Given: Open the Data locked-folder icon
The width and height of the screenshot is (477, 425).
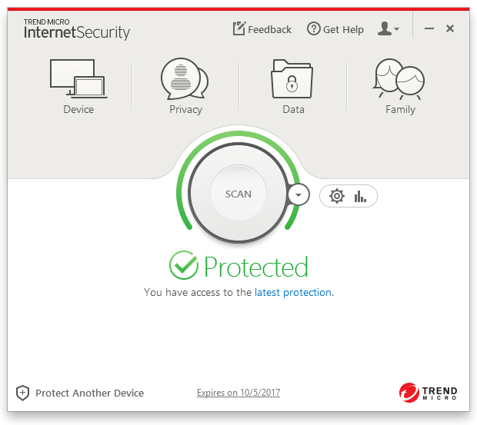Looking at the screenshot, I should (292, 78).
